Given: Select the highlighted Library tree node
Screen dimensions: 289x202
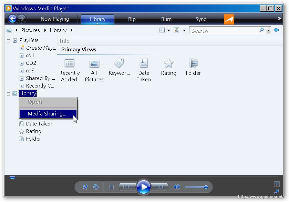Looking at the screenshot, I should coord(28,93).
